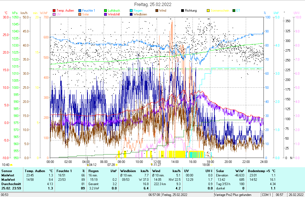The width and height of the screenshot is (305, 197).
Task: Click the orange Solar legend square
Action: [80, 15]
